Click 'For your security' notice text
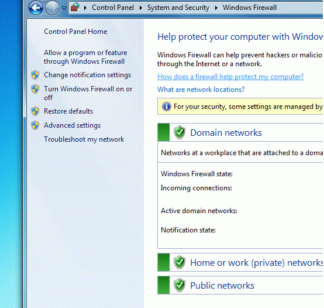The image size is (324, 308). pos(248,107)
